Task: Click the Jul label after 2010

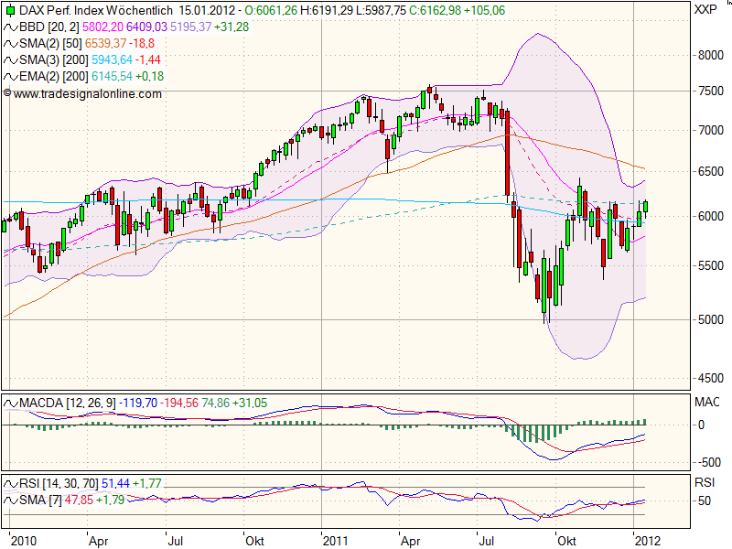Action: 175,541
